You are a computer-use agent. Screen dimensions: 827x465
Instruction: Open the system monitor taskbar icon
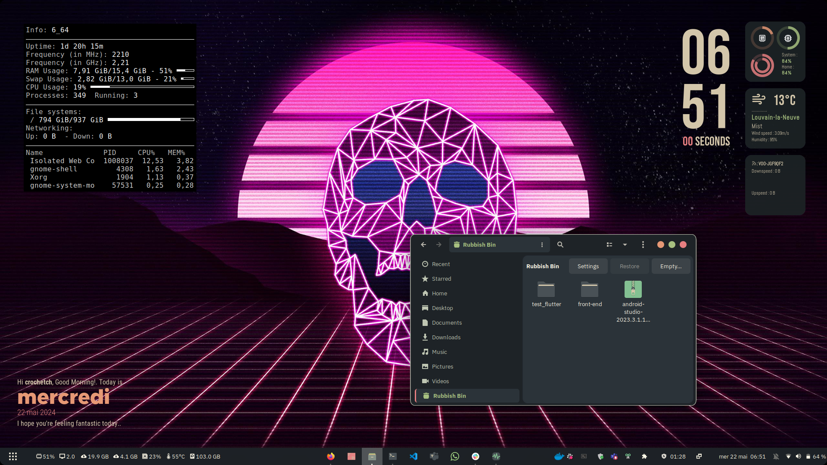tap(496, 456)
